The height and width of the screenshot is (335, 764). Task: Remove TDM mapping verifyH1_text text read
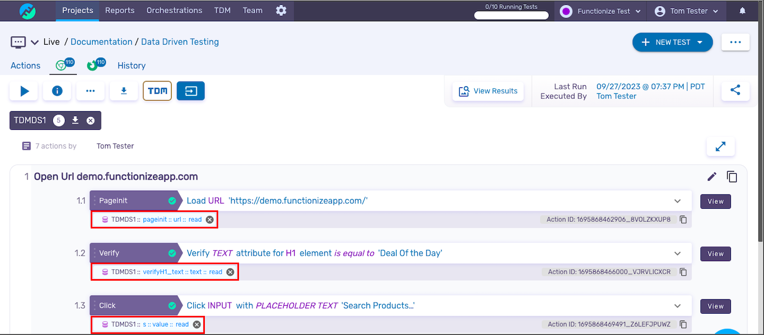(230, 272)
